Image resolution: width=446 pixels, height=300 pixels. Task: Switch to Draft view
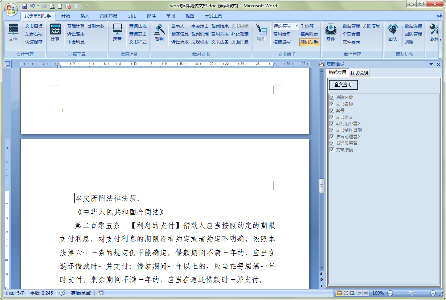pos(365,293)
